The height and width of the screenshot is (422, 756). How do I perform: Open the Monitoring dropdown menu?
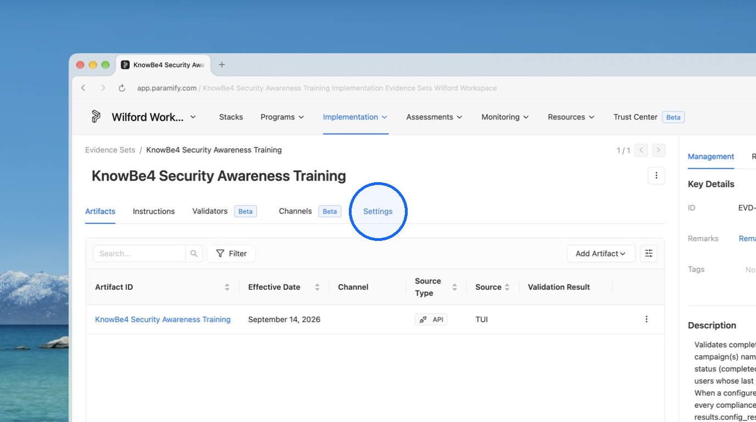505,117
